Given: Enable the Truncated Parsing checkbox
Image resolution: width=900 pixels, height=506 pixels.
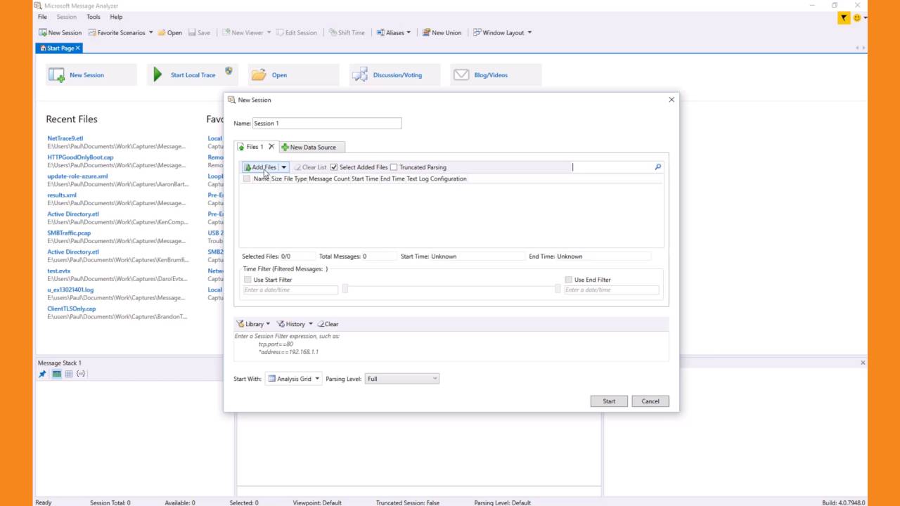Looking at the screenshot, I should [x=394, y=167].
